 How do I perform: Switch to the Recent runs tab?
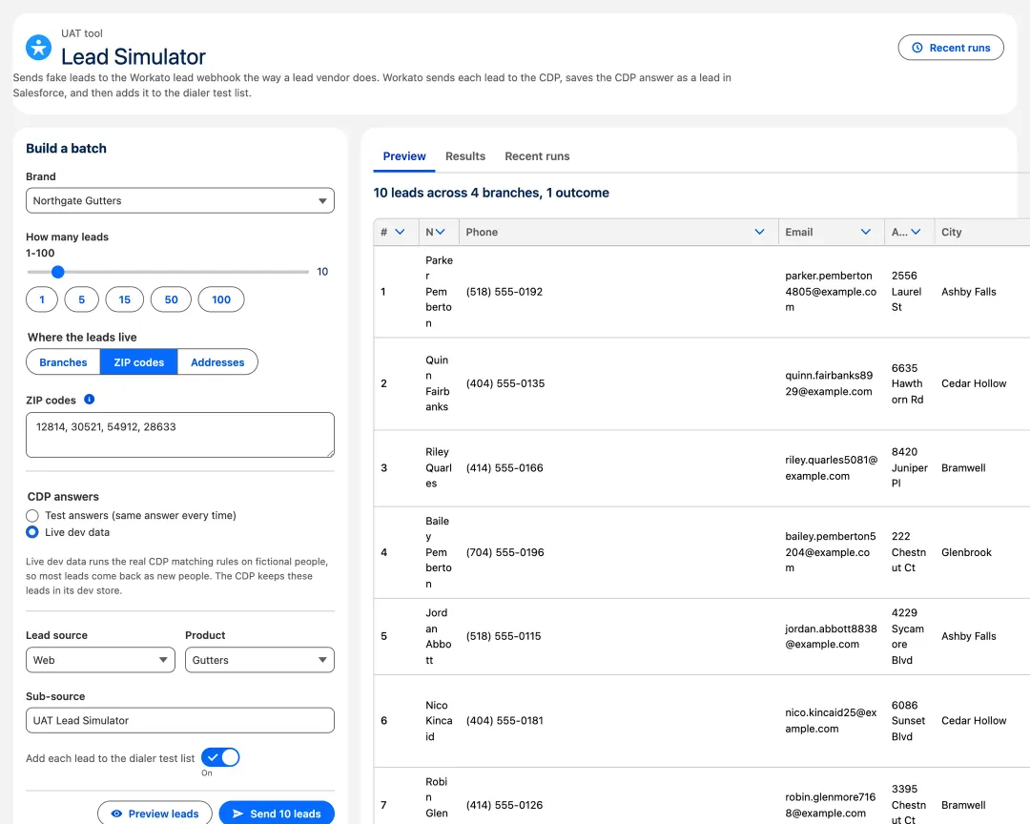pyautogui.click(x=537, y=156)
